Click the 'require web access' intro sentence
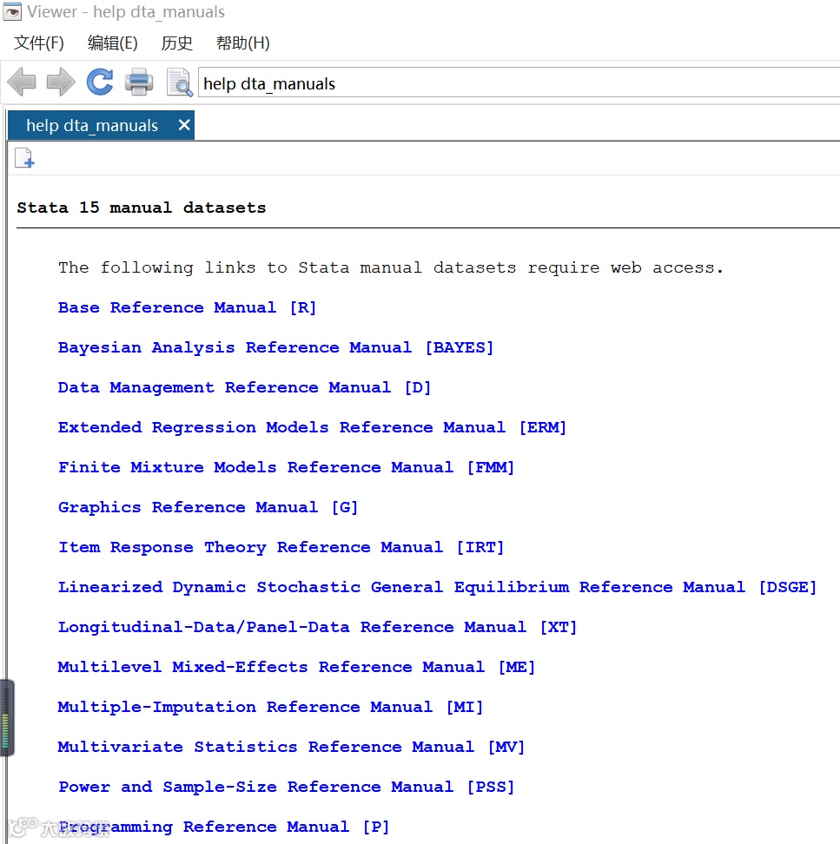Viewport: 840px width, 844px height. tap(390, 268)
